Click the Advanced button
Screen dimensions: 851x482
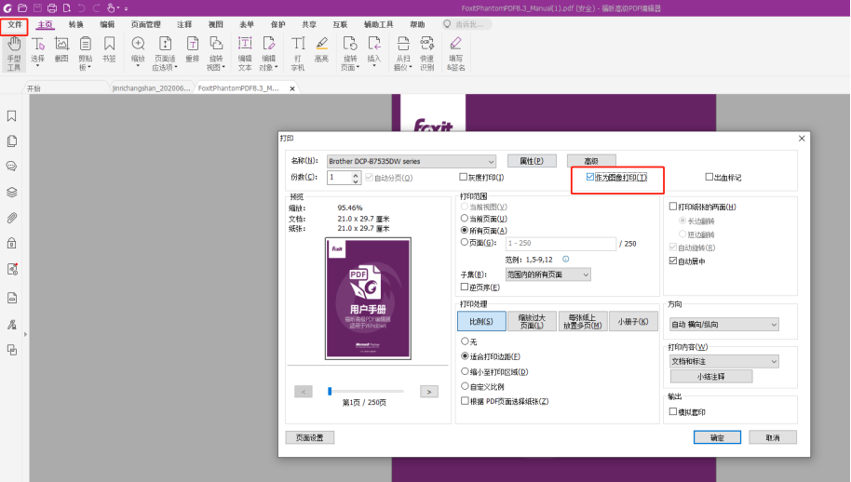591,161
